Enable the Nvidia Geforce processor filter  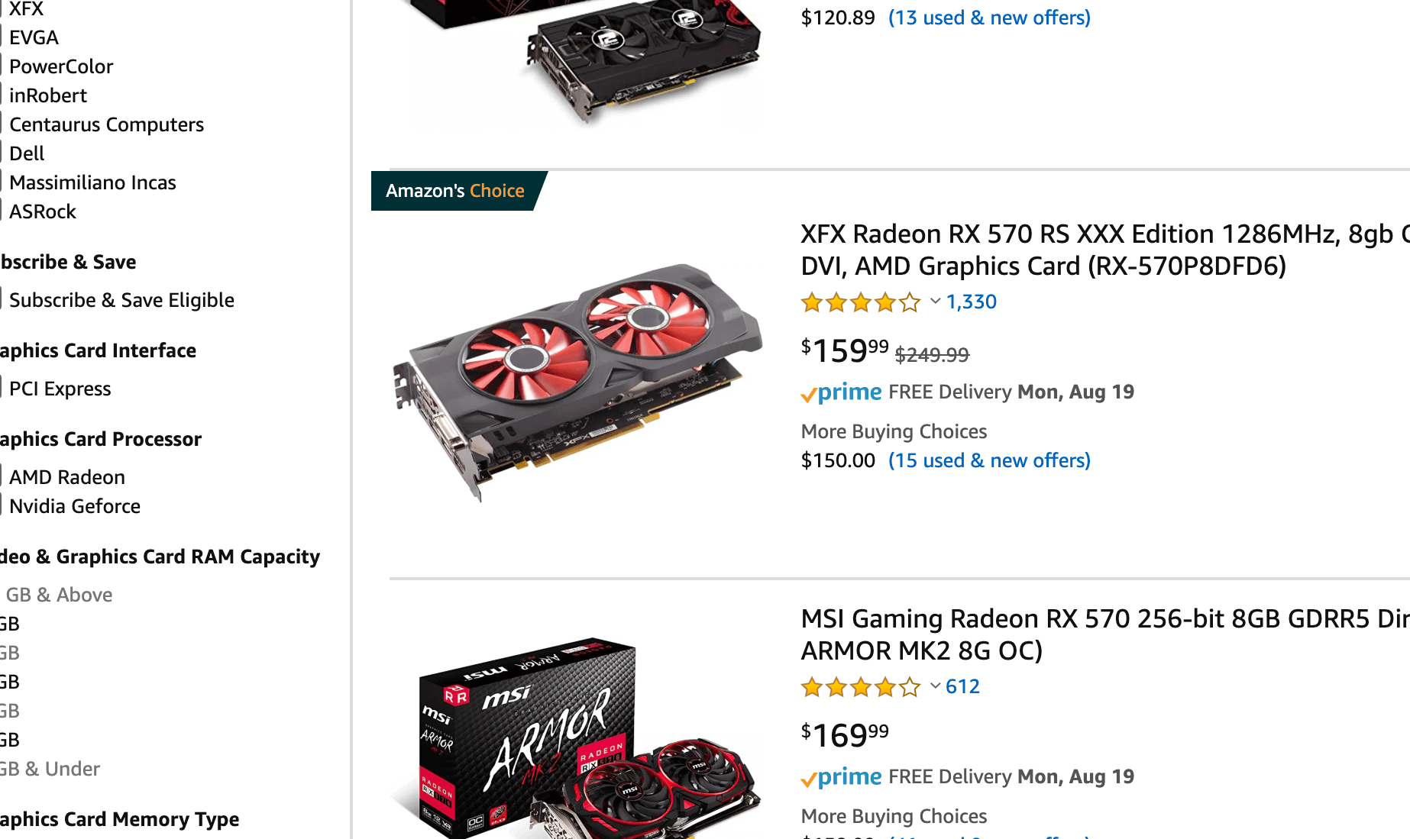tap(75, 506)
